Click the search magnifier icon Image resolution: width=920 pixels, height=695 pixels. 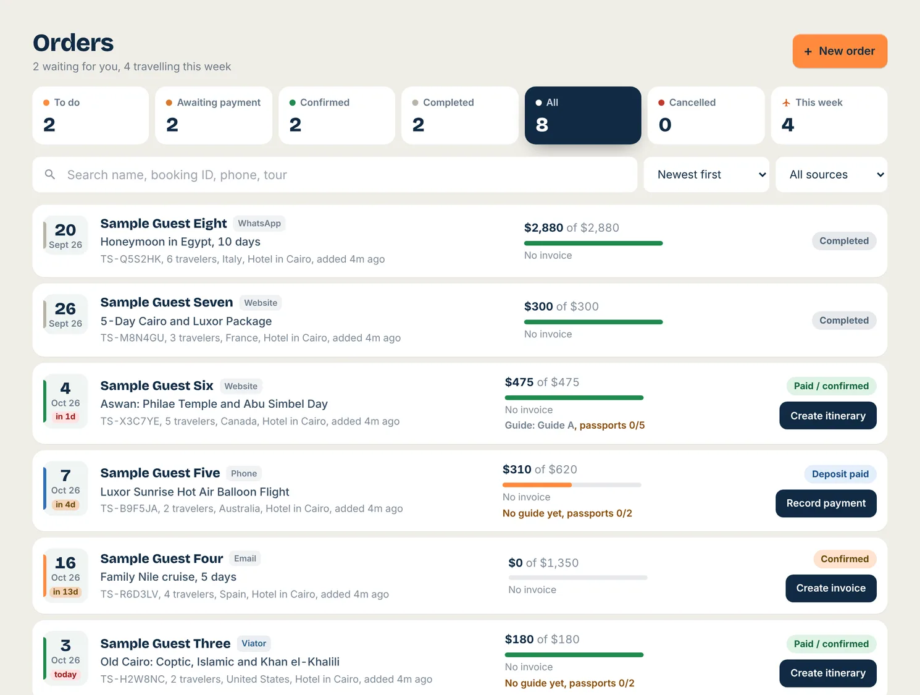[50, 175]
